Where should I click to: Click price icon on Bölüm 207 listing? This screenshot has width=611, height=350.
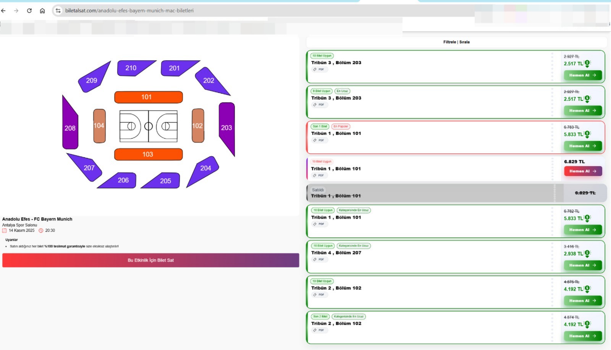(x=587, y=253)
